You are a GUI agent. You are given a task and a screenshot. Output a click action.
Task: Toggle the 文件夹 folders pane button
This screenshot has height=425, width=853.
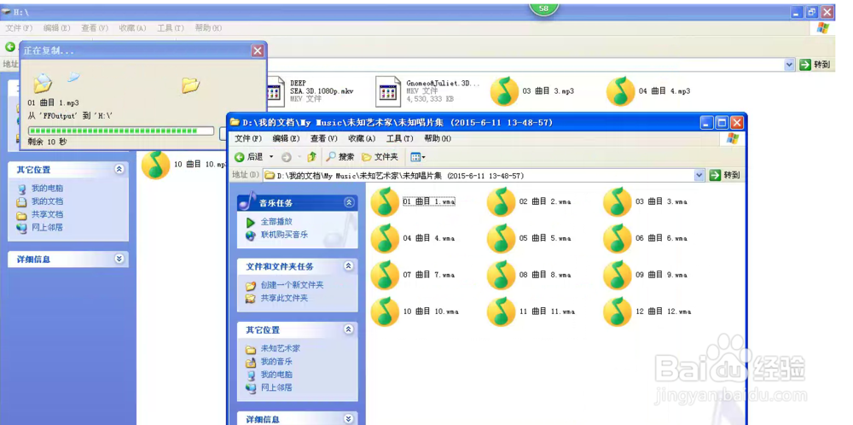pyautogui.click(x=380, y=157)
